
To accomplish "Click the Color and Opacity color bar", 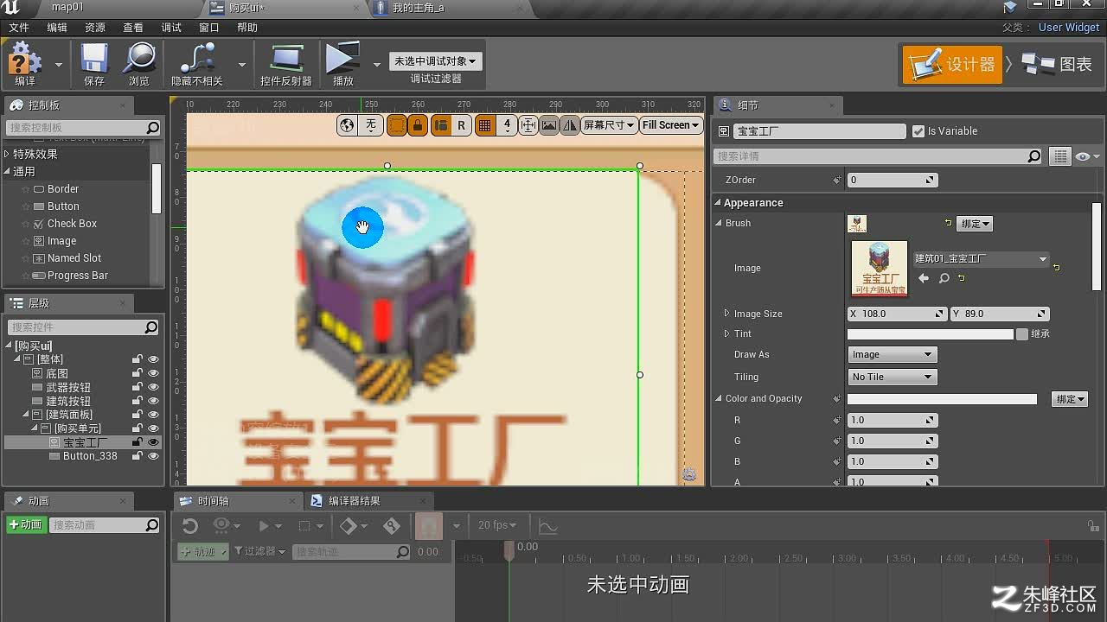I will (942, 399).
